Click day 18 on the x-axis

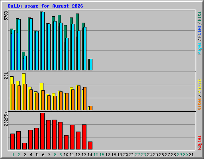click(x=114, y=155)
